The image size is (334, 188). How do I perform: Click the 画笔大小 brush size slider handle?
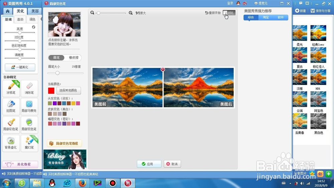57,73
